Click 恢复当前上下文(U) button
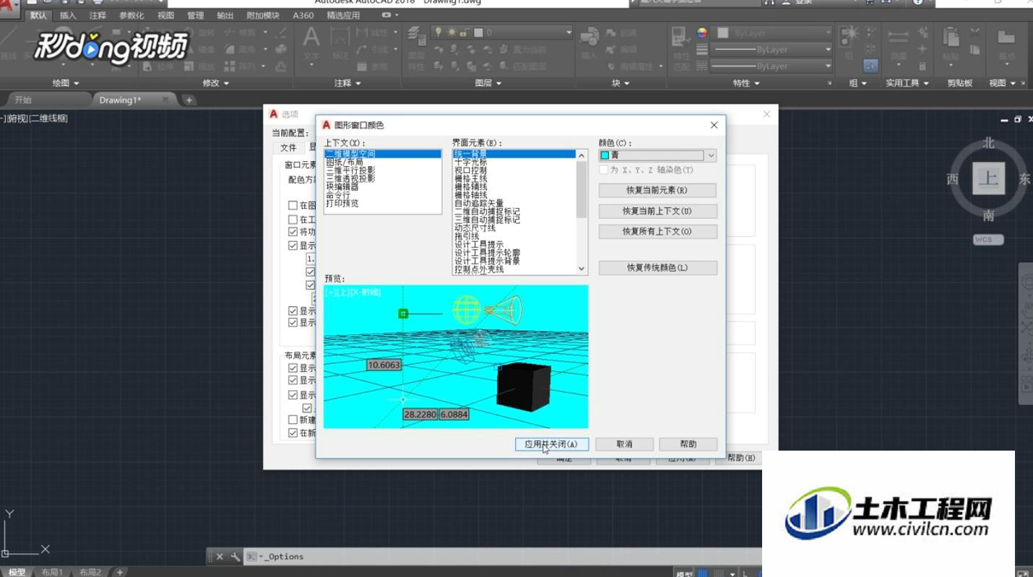This screenshot has height=577, width=1033. click(x=657, y=211)
